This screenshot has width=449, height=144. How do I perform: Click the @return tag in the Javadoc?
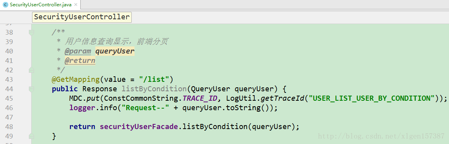(x=80, y=61)
